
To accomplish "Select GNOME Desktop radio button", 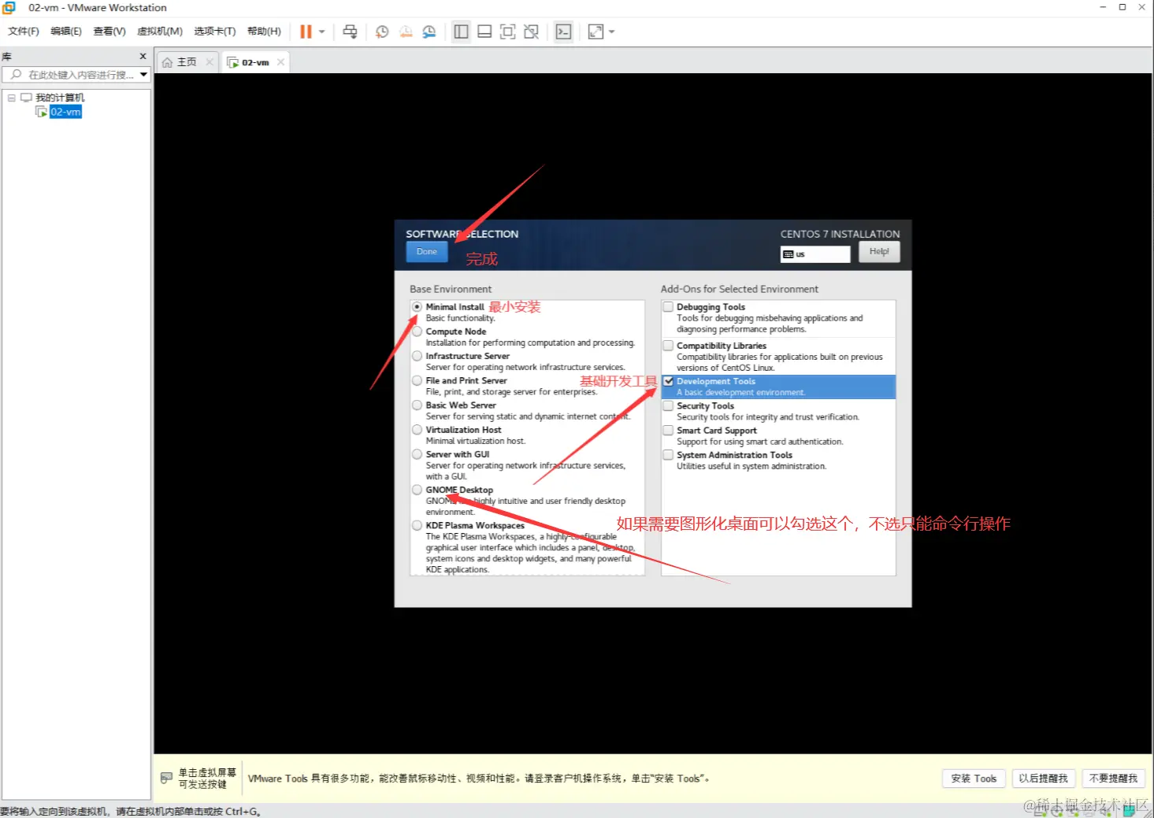I will [x=417, y=490].
